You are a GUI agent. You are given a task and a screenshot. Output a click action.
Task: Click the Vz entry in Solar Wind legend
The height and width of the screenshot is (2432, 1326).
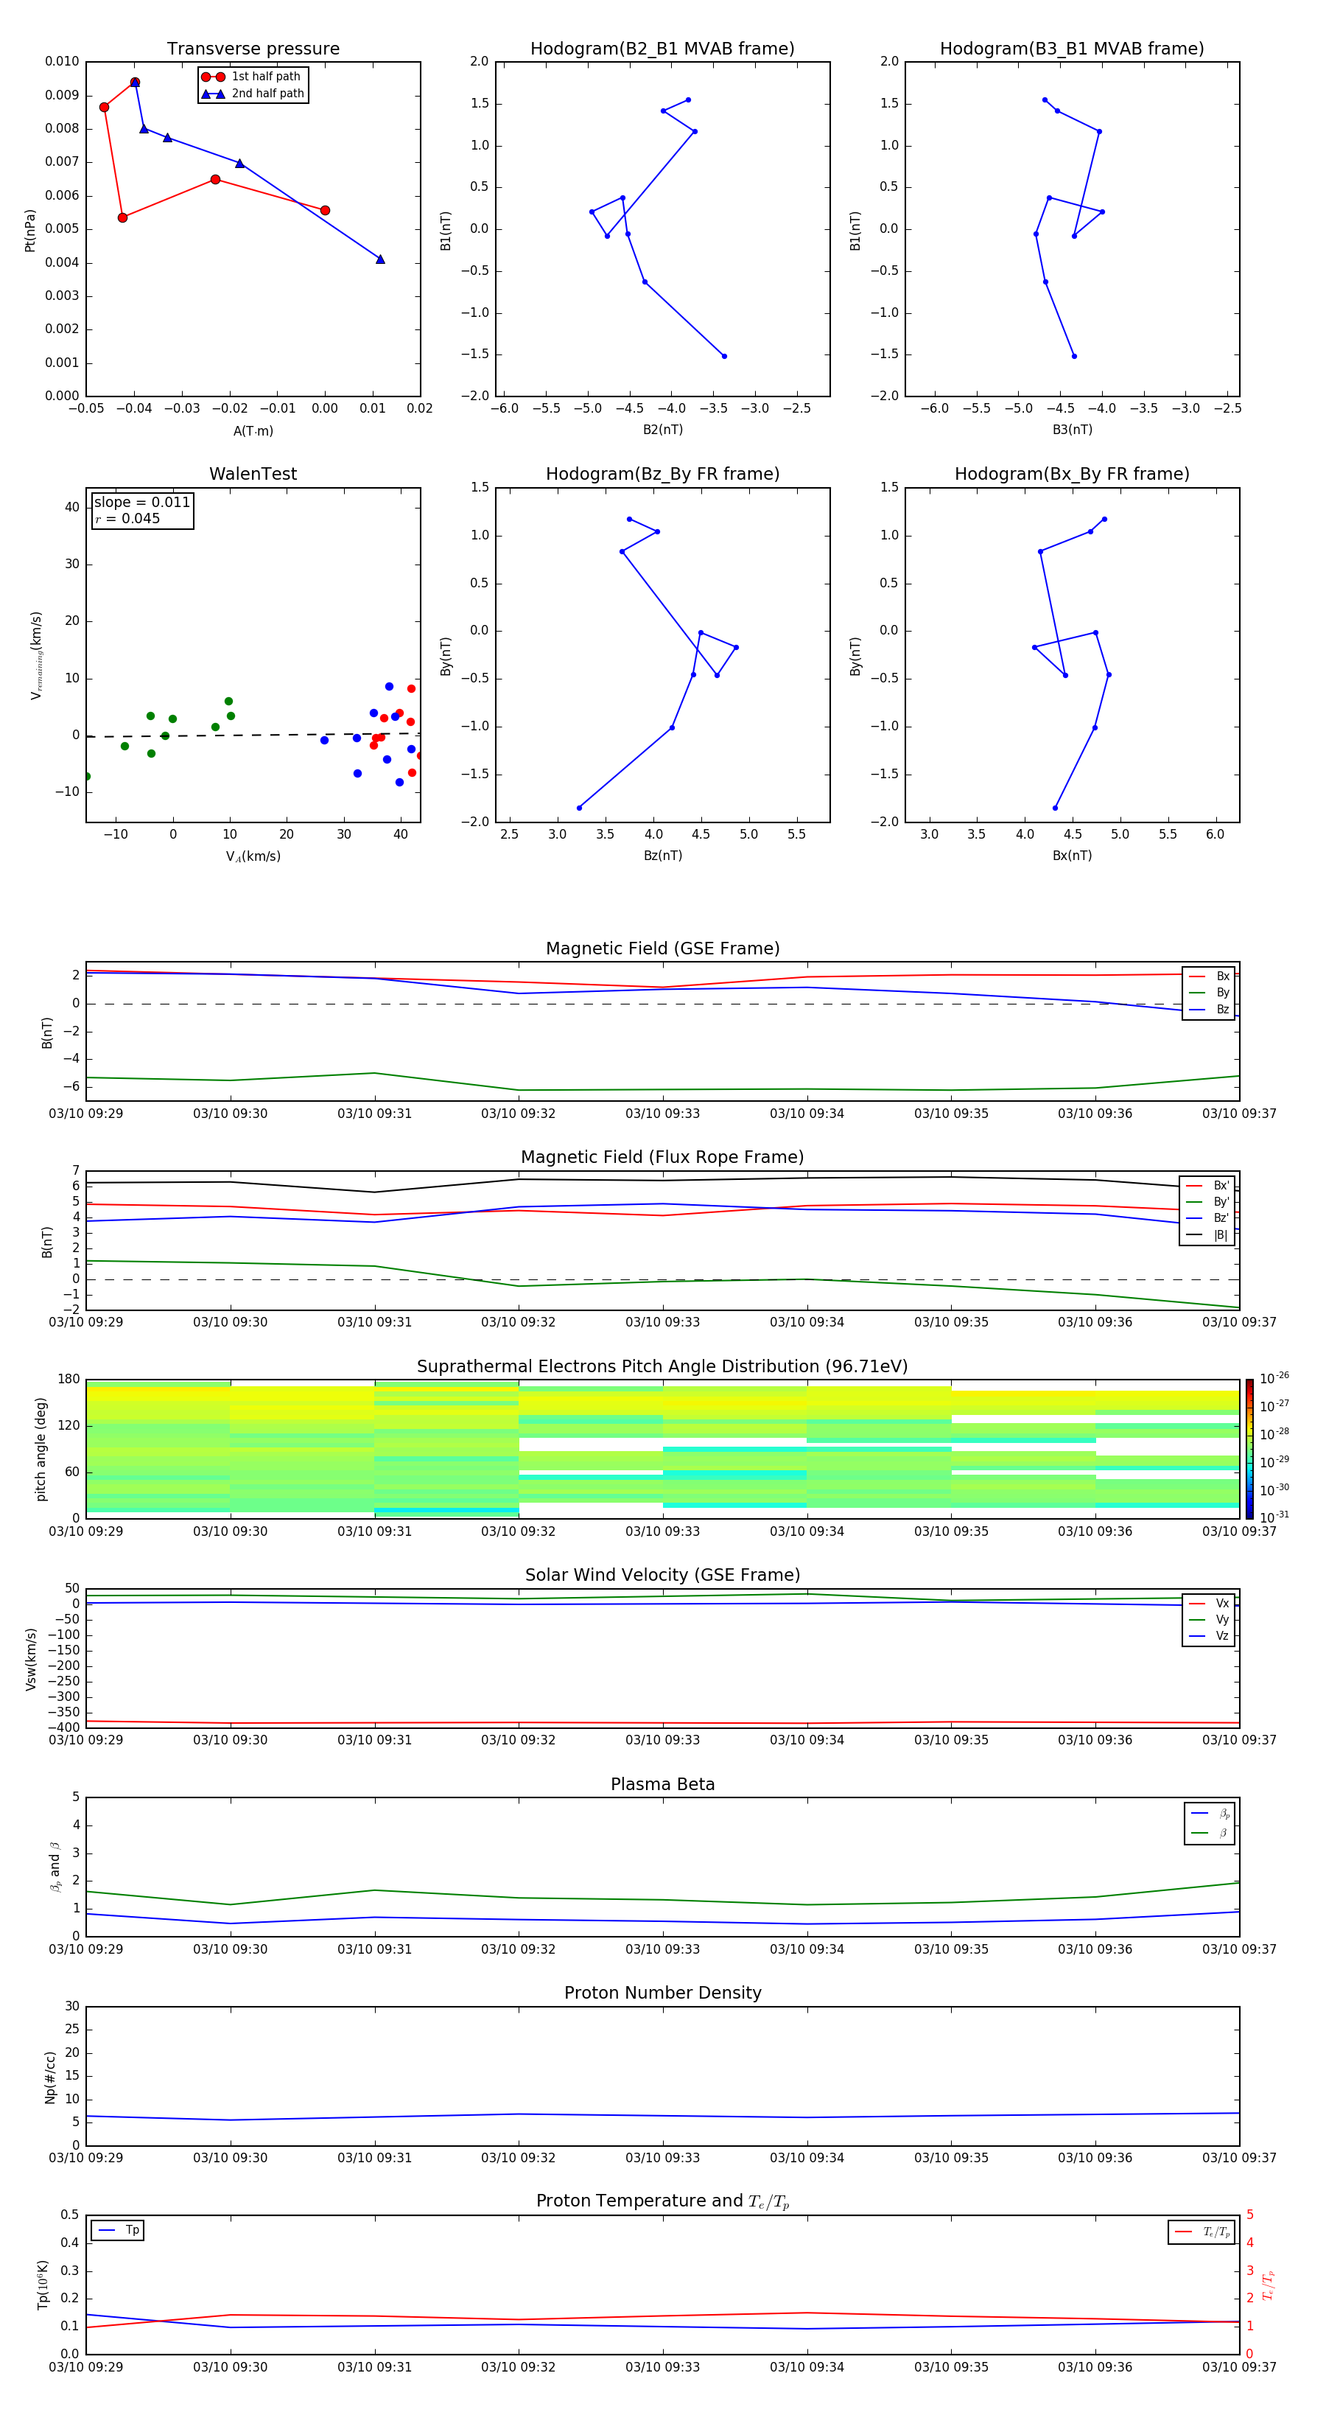(1209, 1636)
